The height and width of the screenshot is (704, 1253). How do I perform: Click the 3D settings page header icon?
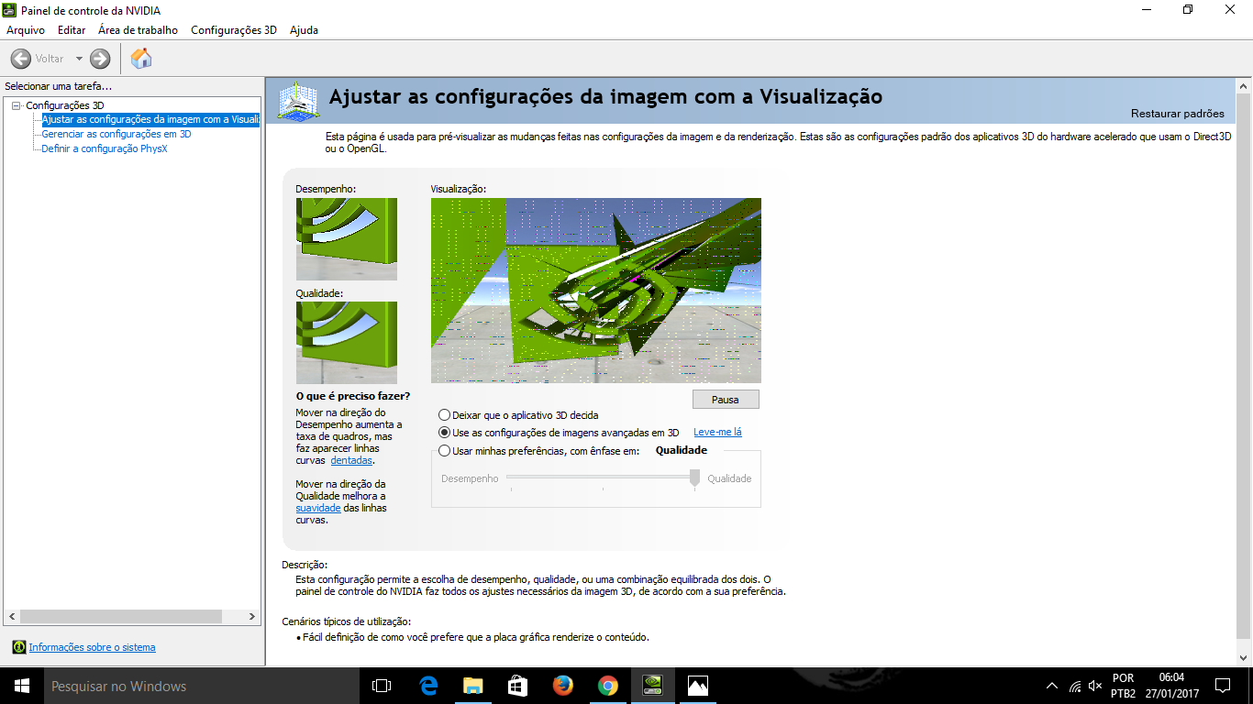point(299,101)
